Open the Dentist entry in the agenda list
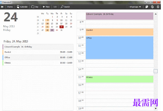Screen dimensions: 163x111 click(x=38, y=52)
